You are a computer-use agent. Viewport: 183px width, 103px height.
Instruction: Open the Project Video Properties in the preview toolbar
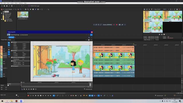pos(144,9)
